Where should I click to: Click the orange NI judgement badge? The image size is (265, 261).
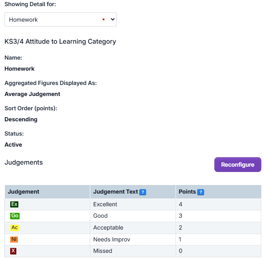click(x=14, y=239)
